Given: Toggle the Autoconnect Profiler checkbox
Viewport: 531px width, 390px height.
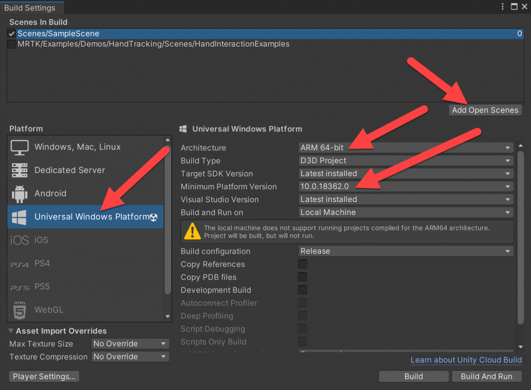Looking at the screenshot, I should tap(302, 303).
